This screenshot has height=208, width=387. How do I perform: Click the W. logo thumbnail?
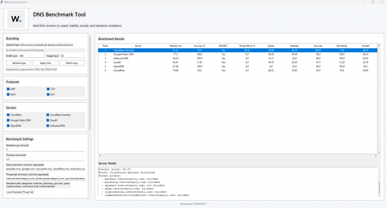[16, 19]
